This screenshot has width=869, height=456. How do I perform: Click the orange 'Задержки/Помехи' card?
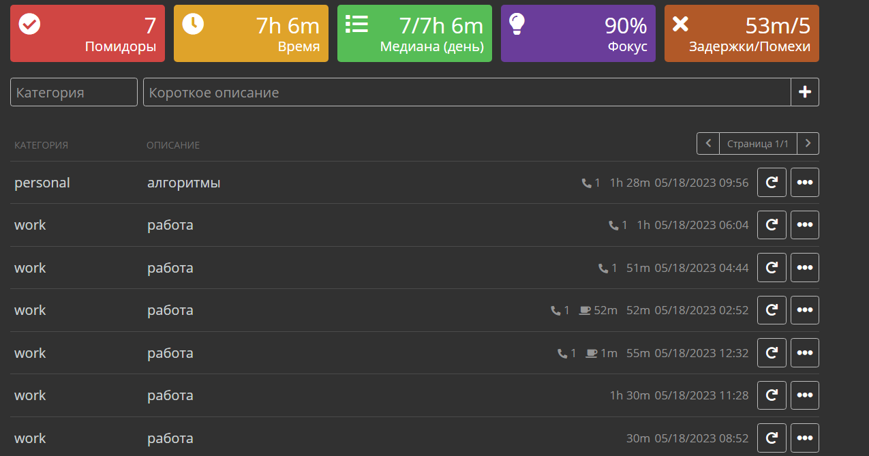pyautogui.click(x=742, y=33)
